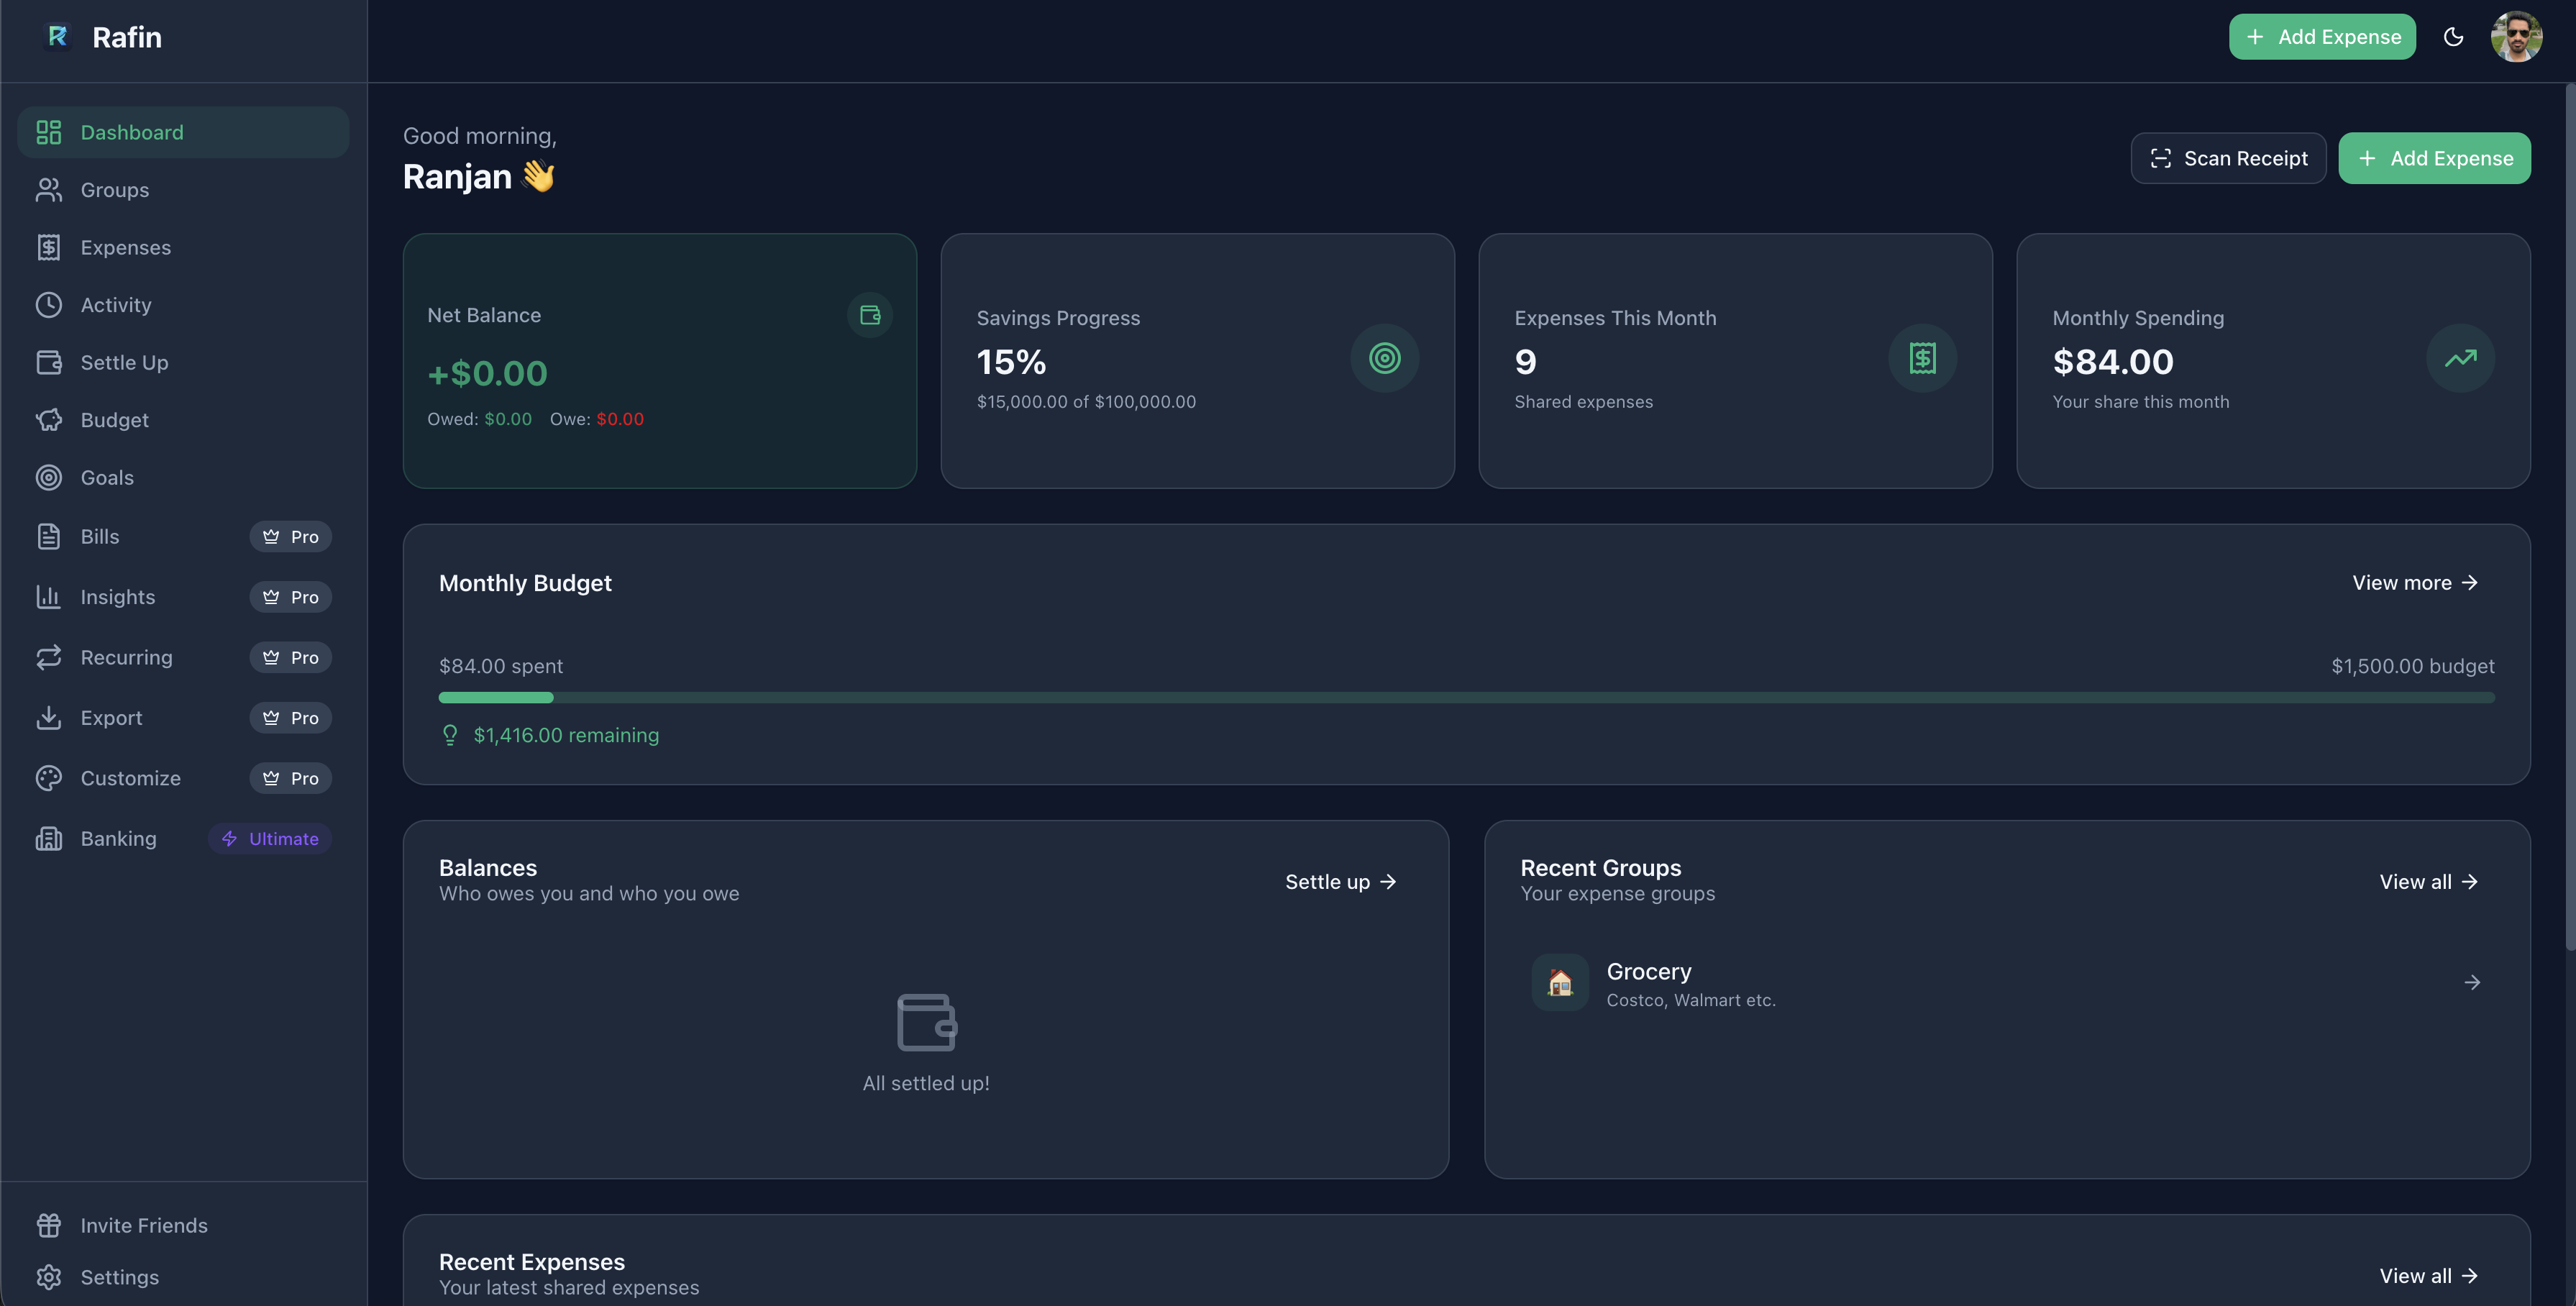Click the Banking building icon
This screenshot has height=1306, width=2576.
(x=49, y=838)
